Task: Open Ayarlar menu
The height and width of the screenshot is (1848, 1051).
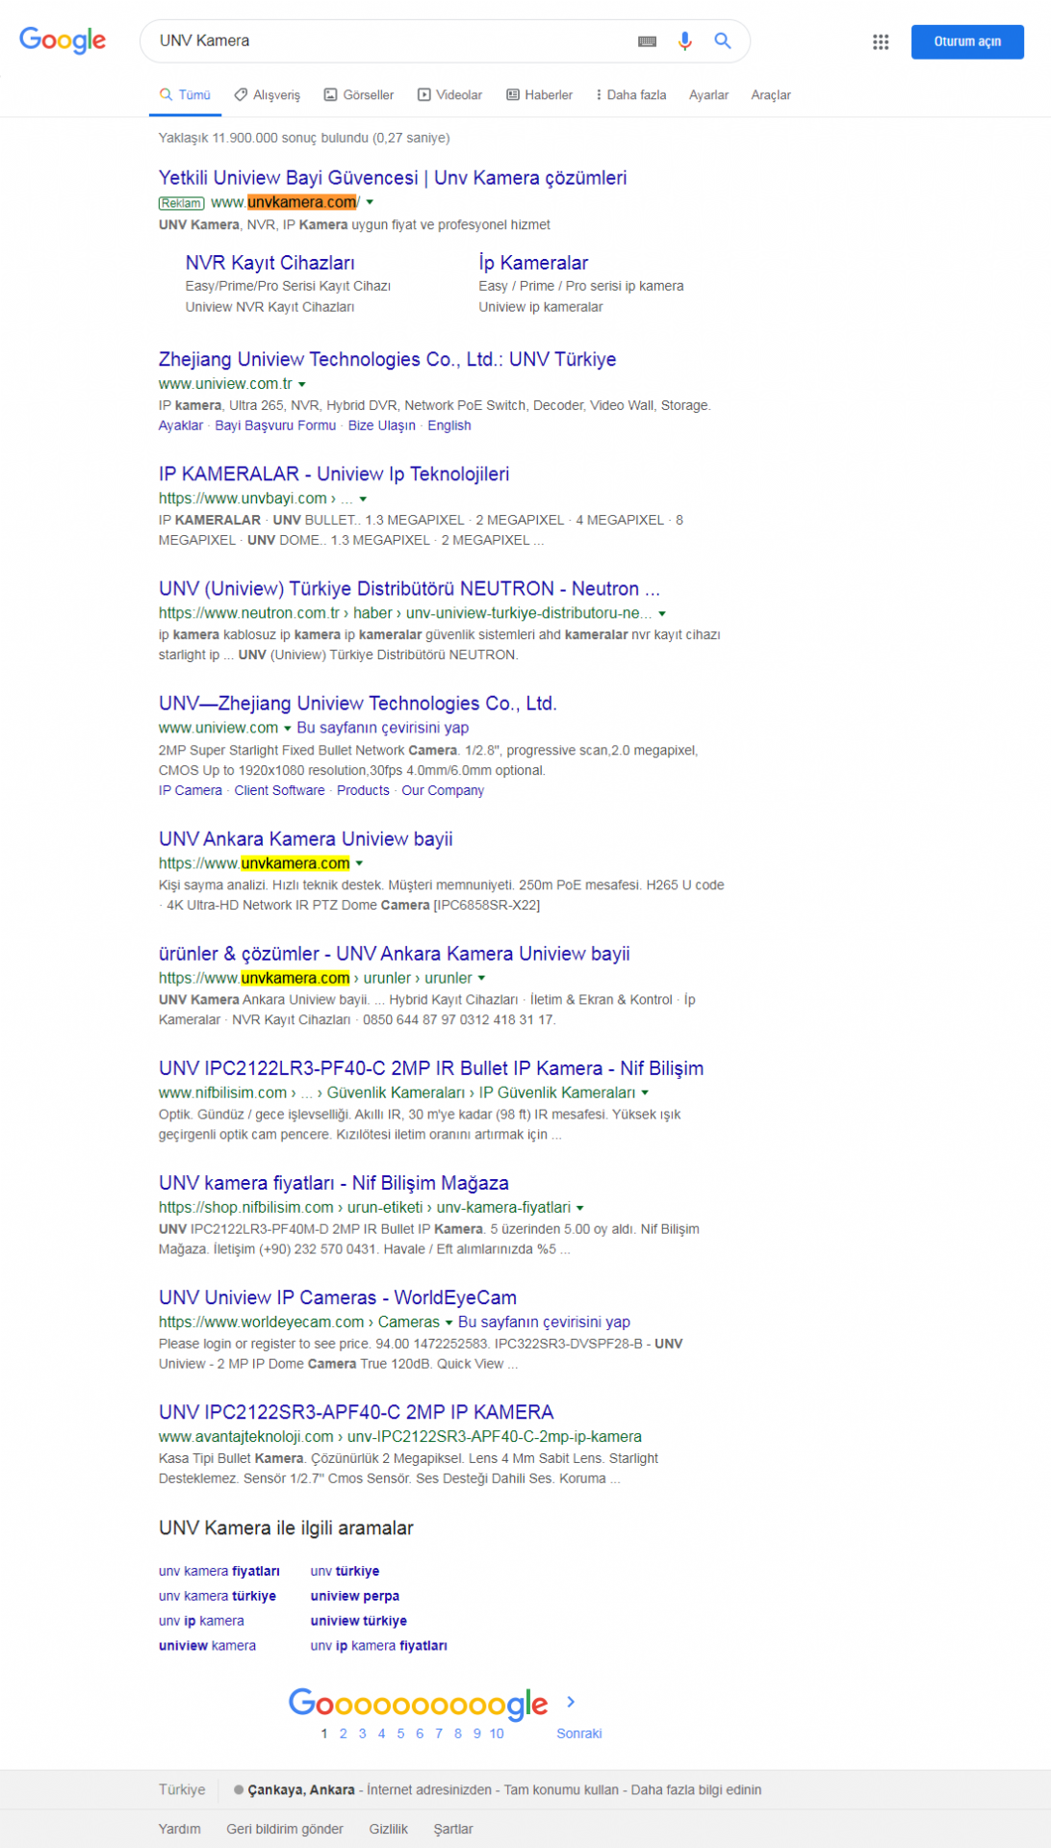Action: pos(708,94)
